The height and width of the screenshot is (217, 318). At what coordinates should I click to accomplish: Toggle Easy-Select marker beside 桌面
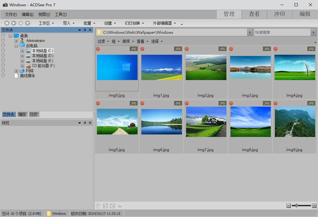click(x=3, y=36)
